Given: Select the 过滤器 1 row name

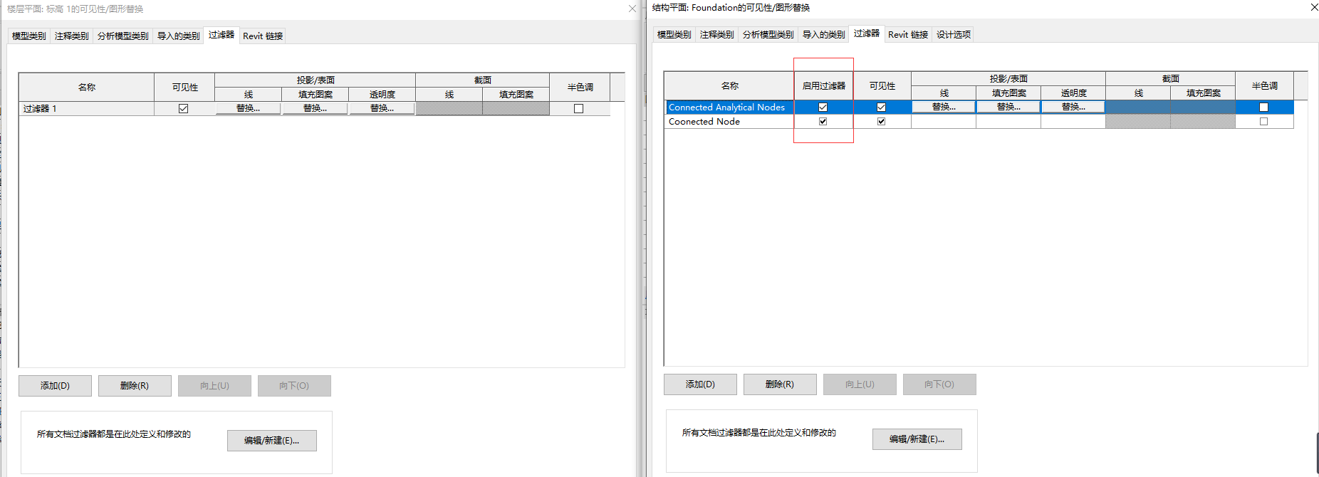Looking at the screenshot, I should (x=86, y=108).
